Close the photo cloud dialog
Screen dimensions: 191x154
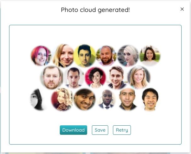pyautogui.click(x=182, y=9)
